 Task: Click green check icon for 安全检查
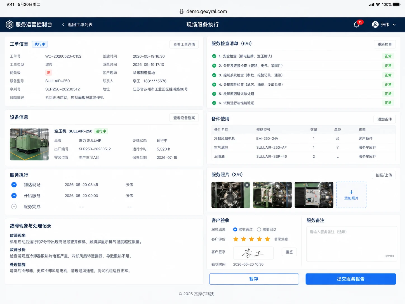(x=214, y=56)
